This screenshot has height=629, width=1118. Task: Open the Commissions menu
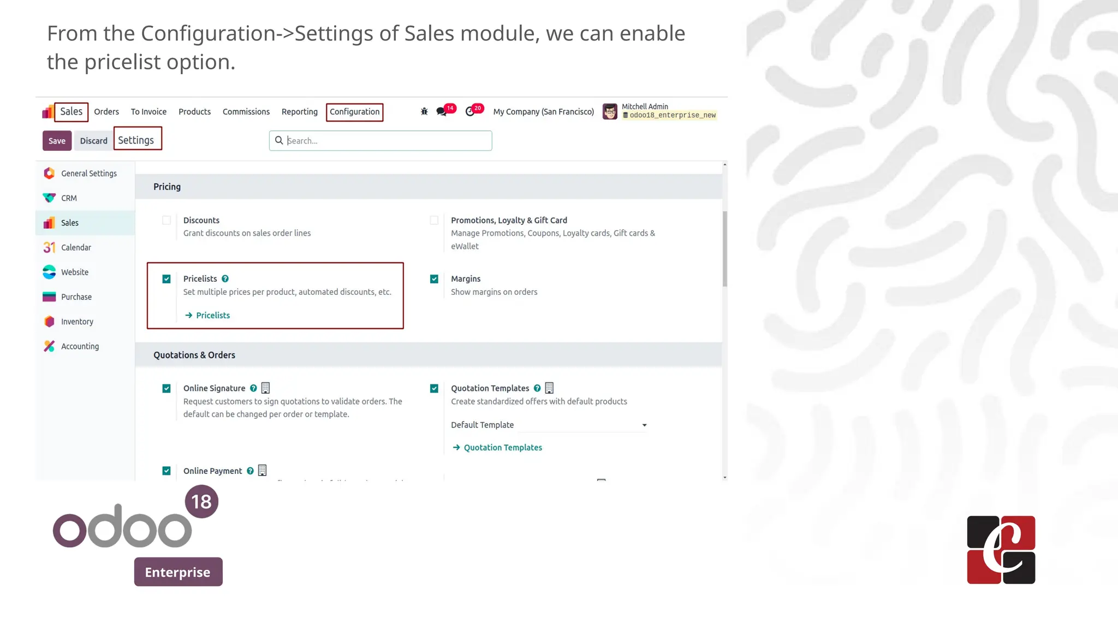246,111
